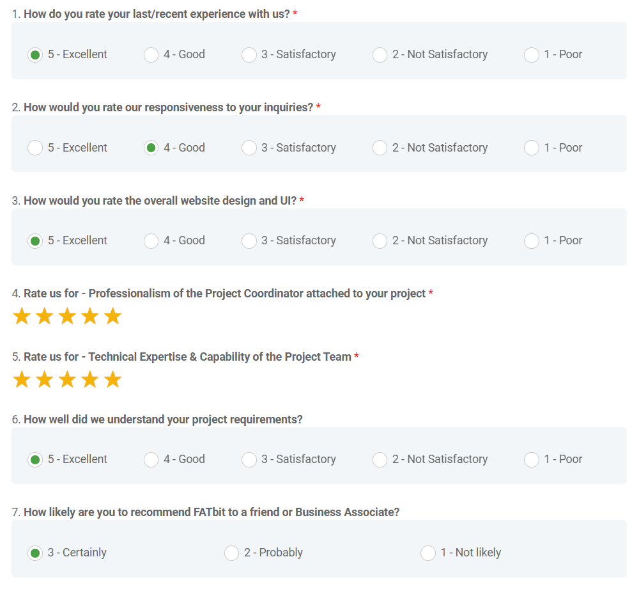Select fourth star for Technical Expertise rating
The height and width of the screenshot is (589, 639).
point(90,379)
